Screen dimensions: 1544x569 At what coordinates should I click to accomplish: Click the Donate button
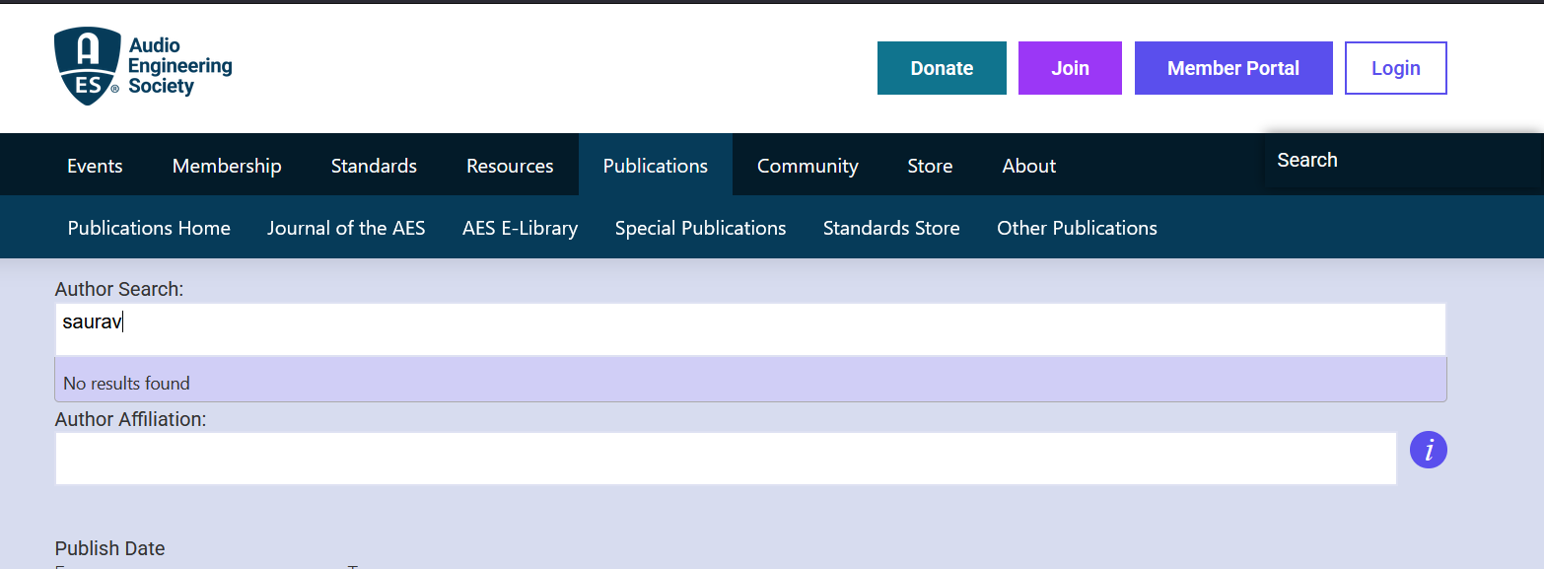tap(942, 68)
